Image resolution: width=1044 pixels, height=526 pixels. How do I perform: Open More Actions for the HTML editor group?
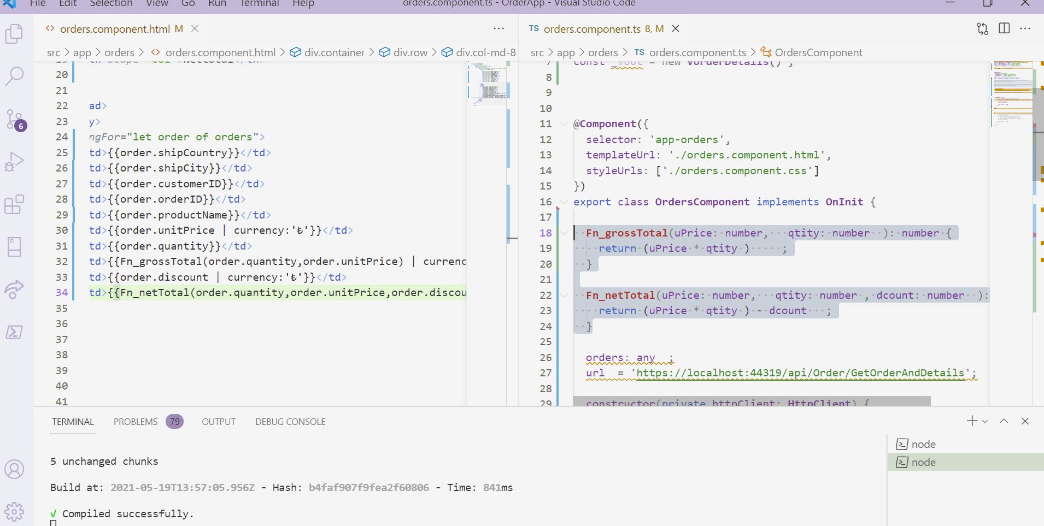[498, 28]
